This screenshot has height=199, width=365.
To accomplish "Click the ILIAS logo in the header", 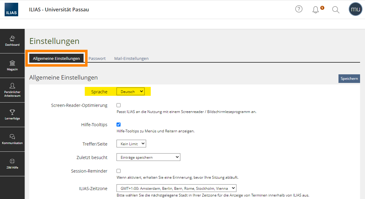I will click(11, 10).
